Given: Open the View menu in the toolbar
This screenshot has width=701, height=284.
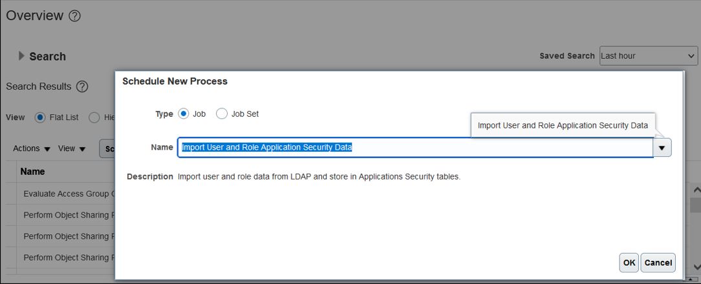Looking at the screenshot, I should tap(72, 148).
